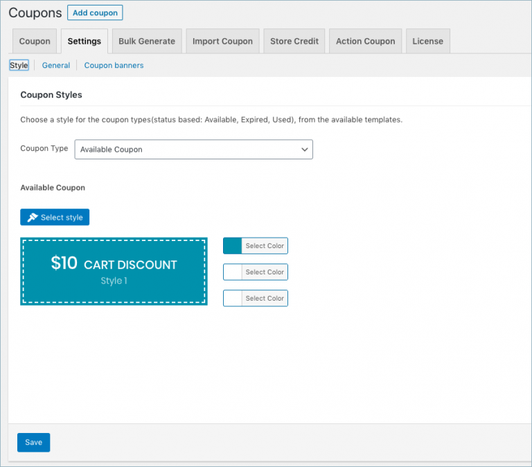Click the Add coupon button
The height and width of the screenshot is (467, 532).
95,12
